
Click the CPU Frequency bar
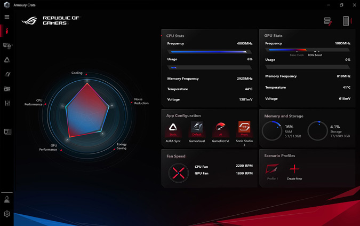(x=210, y=52)
